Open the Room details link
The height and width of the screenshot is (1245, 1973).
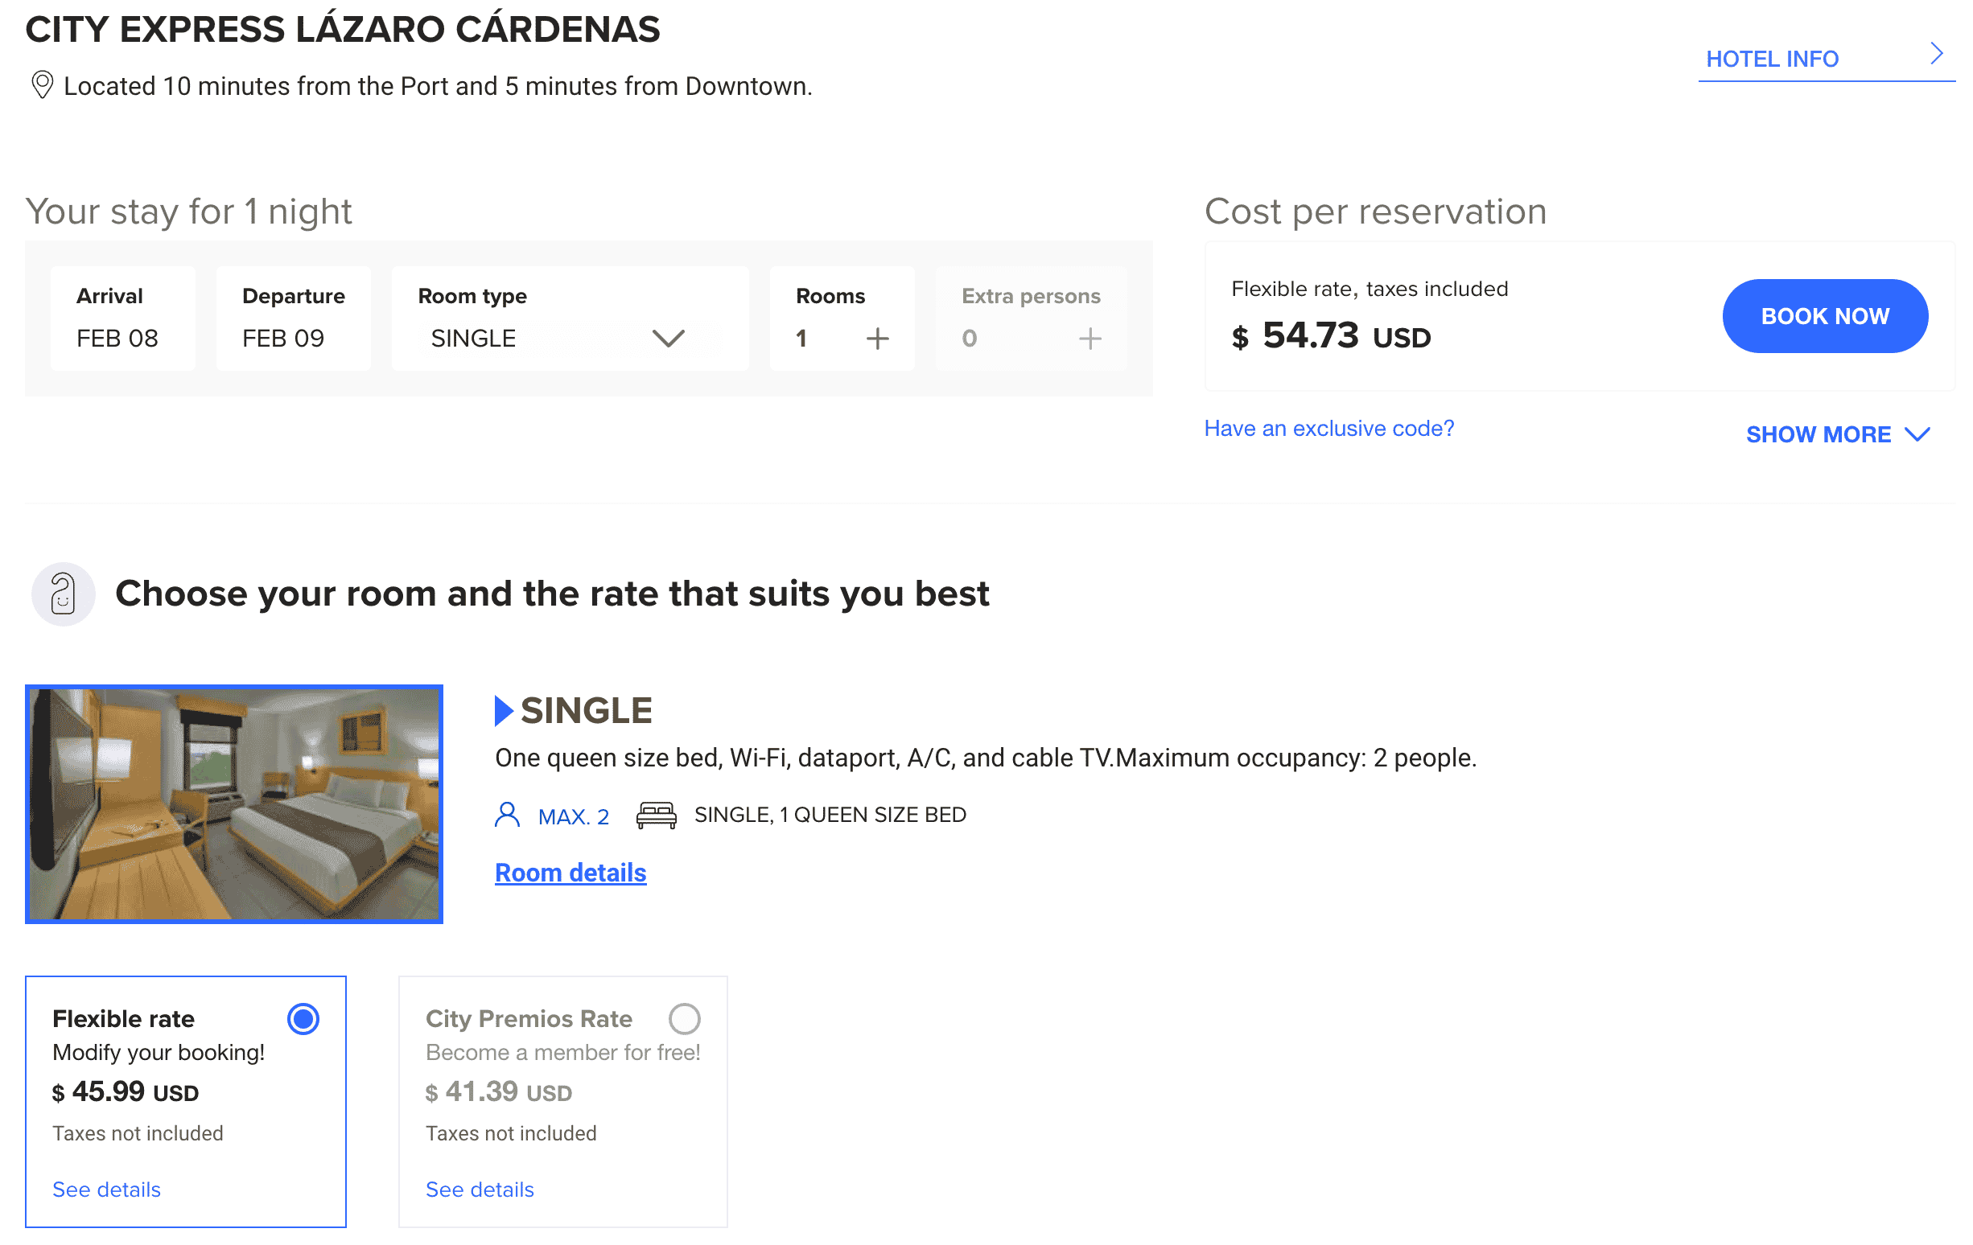coord(570,873)
